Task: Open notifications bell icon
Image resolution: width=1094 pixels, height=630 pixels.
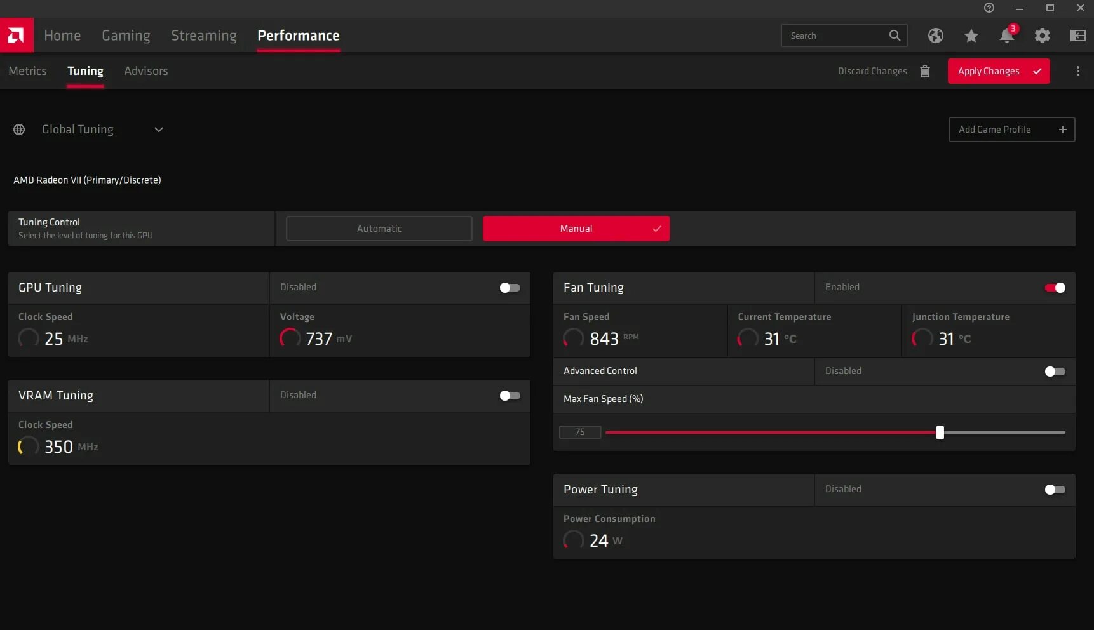Action: click(1007, 35)
